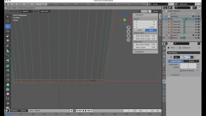Viewport: 206px width, 116px height.
Task: Toggle visibility eye for Plane object
Action: point(196,38)
